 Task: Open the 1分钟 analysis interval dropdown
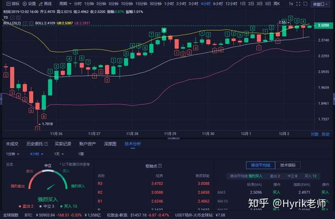(13, 154)
